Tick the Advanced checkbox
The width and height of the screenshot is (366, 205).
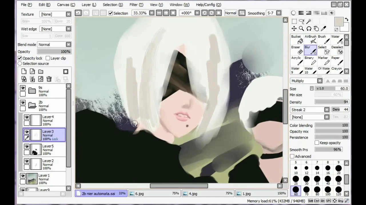[x=292, y=156]
